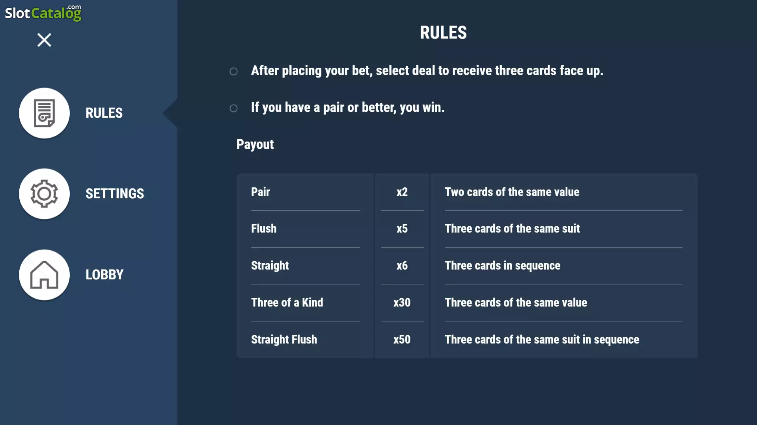
Task: Select the RULES menu label
Action: tap(104, 113)
